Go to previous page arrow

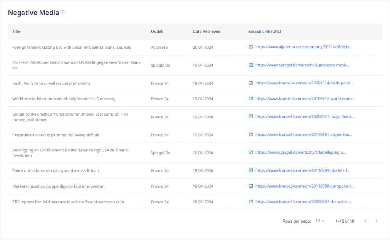pos(365,221)
